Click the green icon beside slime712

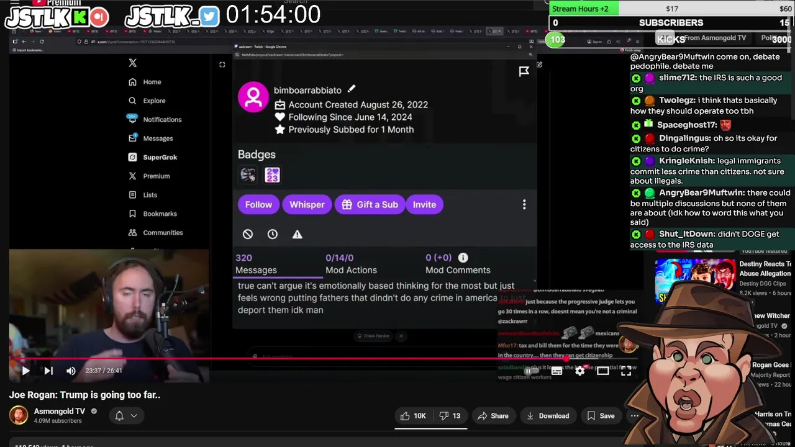pos(636,78)
